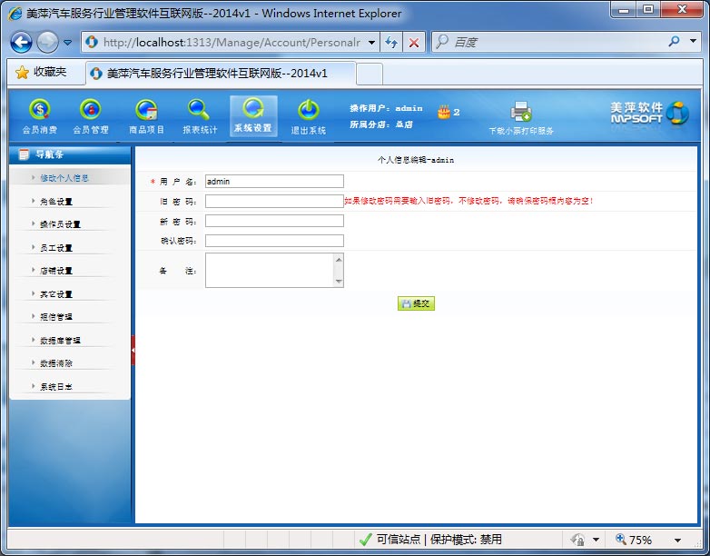Collapse sidebar using the red splitter handle

pyautogui.click(x=133, y=350)
